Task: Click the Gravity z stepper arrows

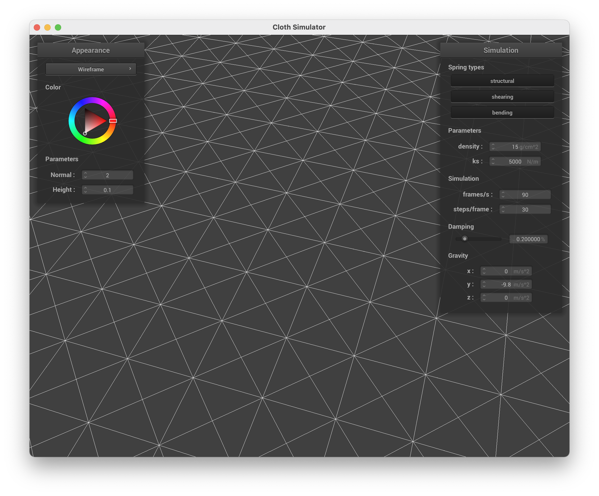Action: click(484, 298)
